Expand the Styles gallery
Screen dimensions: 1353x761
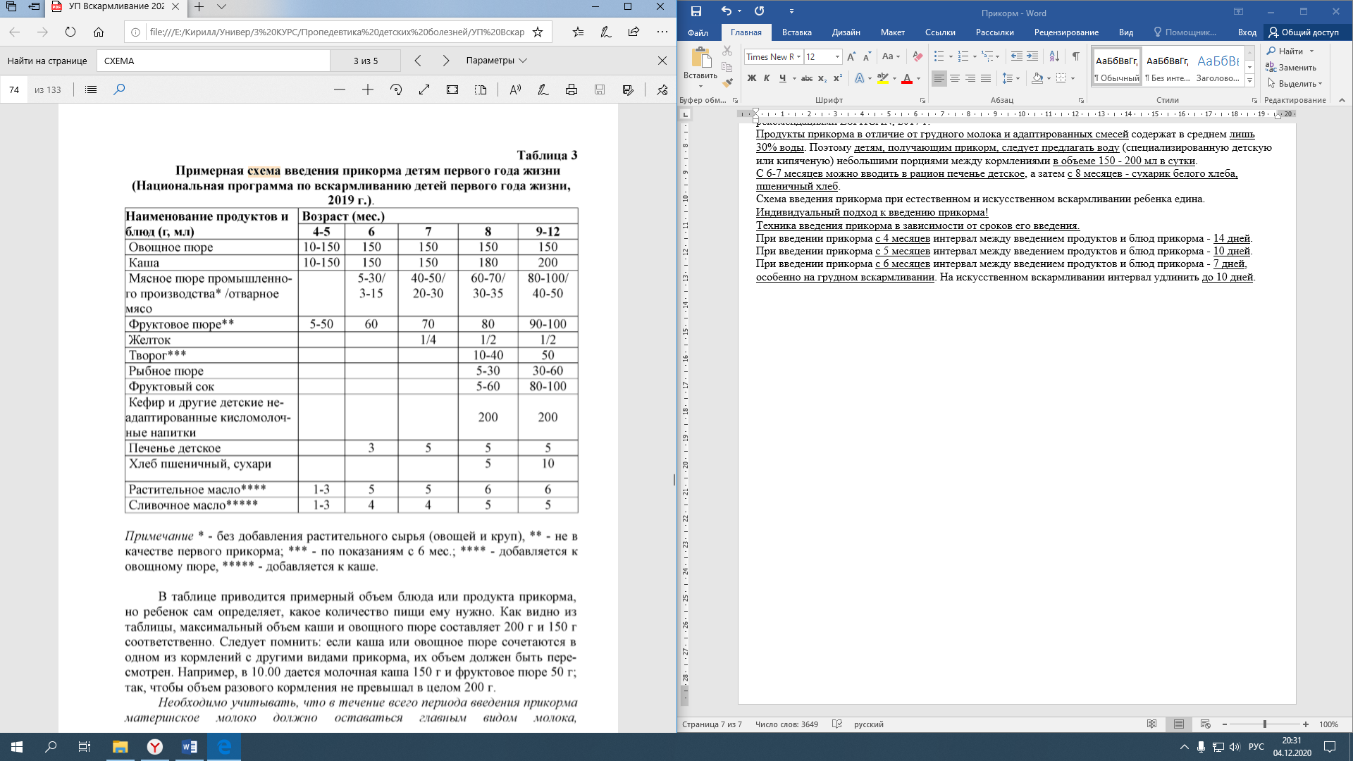[1249, 82]
